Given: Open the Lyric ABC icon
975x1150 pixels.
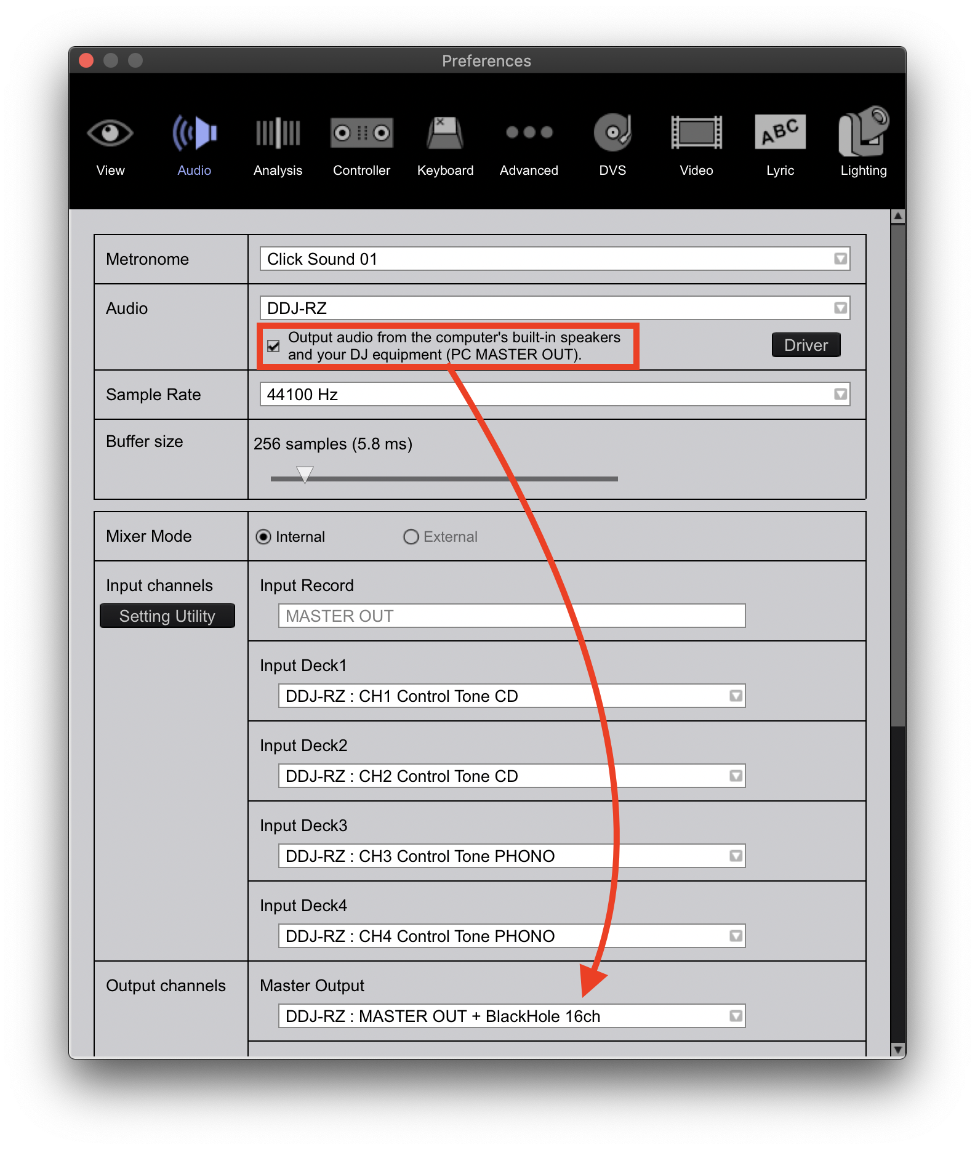Looking at the screenshot, I should 780,132.
